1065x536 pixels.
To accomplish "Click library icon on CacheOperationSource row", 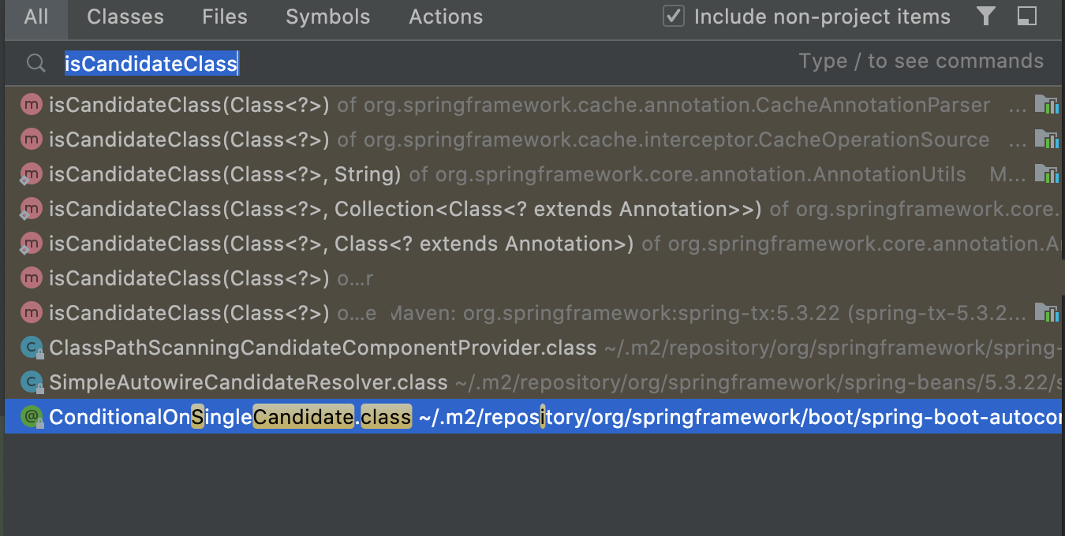I will click(1046, 140).
